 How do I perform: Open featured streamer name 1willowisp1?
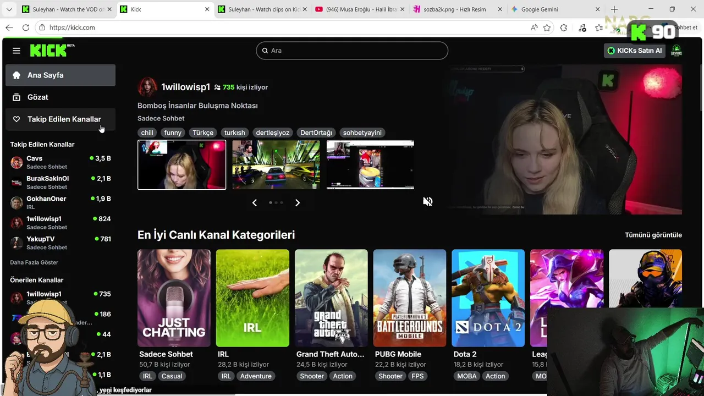click(185, 87)
